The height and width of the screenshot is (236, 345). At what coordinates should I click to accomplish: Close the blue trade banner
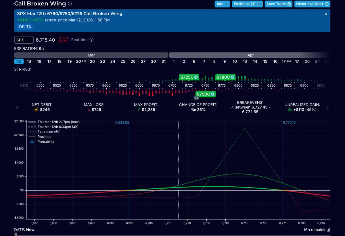pyautogui.click(x=326, y=14)
